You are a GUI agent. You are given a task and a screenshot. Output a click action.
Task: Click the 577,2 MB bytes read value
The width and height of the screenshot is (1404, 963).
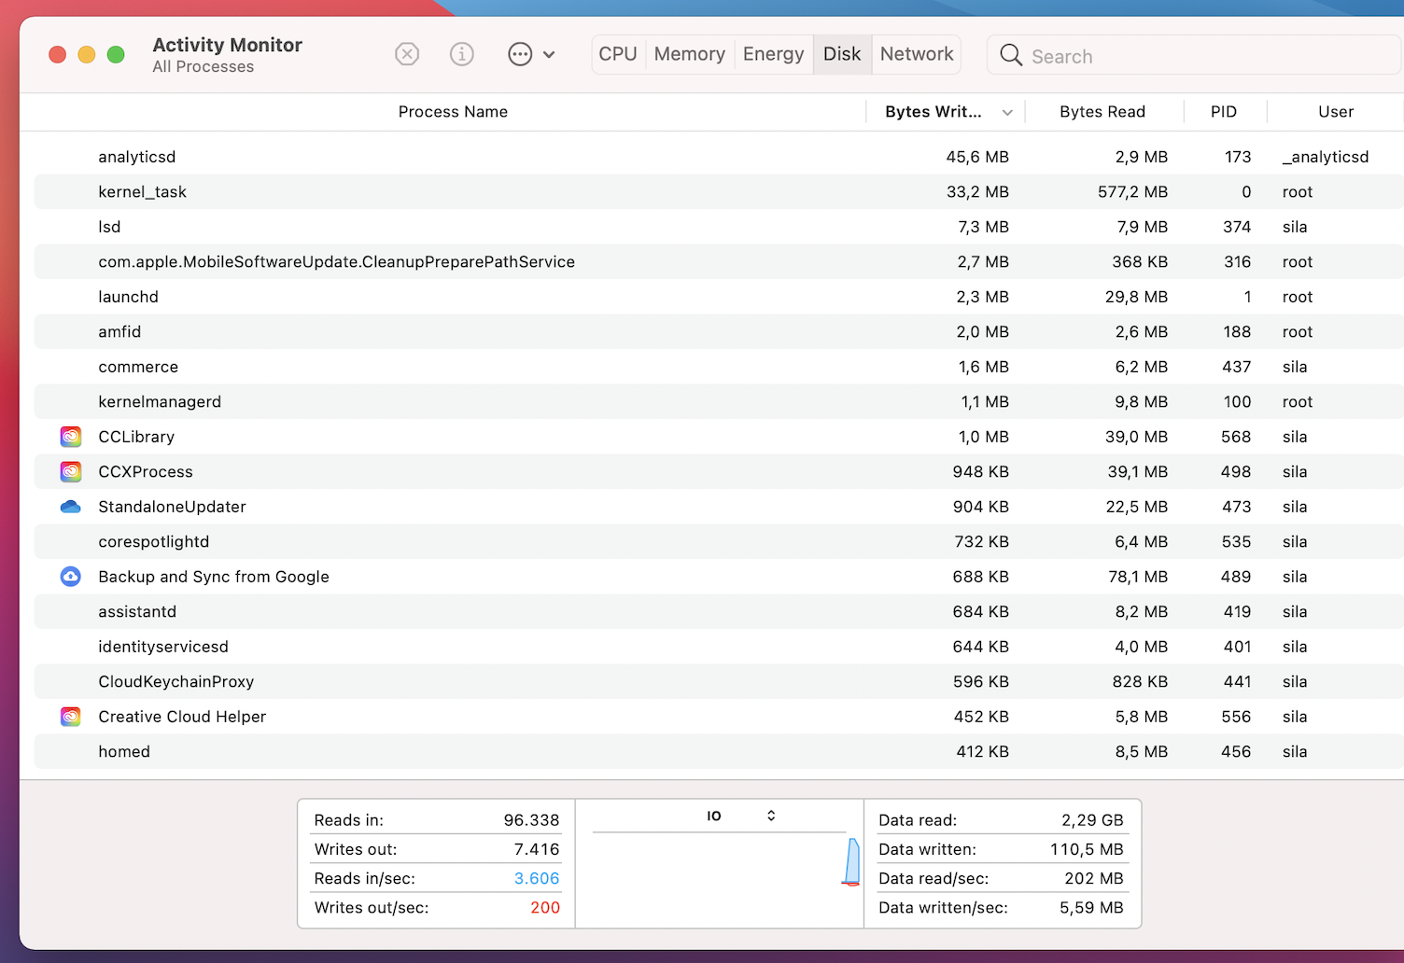point(1132,192)
